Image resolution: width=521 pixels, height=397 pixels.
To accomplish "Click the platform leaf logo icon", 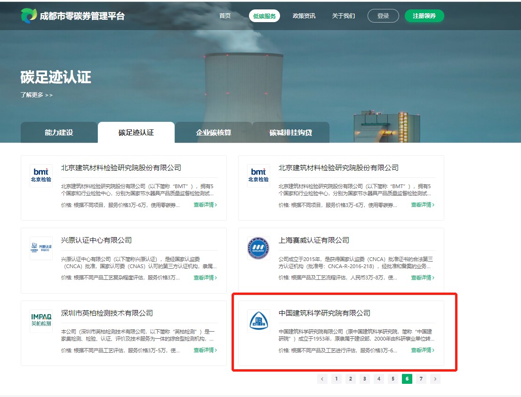I will click(x=29, y=16).
